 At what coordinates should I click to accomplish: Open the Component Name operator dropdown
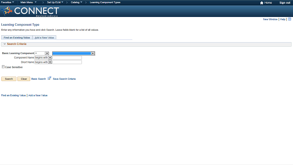43,58
